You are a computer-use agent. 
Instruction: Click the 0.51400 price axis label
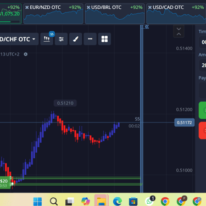pyautogui.click(x=184, y=48)
